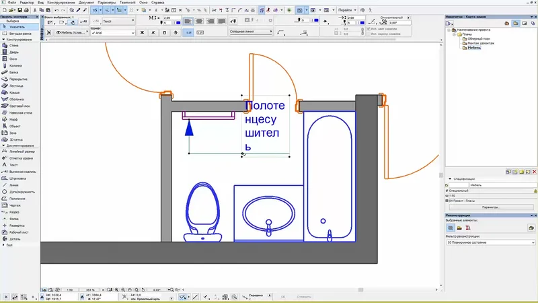This screenshot has height=303, width=538.
Task: Select the Объект (Object) tool
Action: pos(14,126)
